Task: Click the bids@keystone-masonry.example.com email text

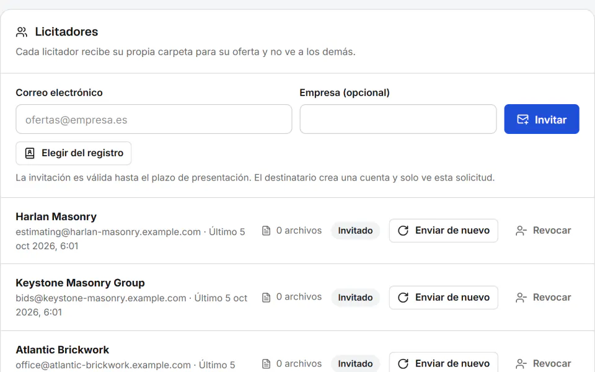Action: 101,298
